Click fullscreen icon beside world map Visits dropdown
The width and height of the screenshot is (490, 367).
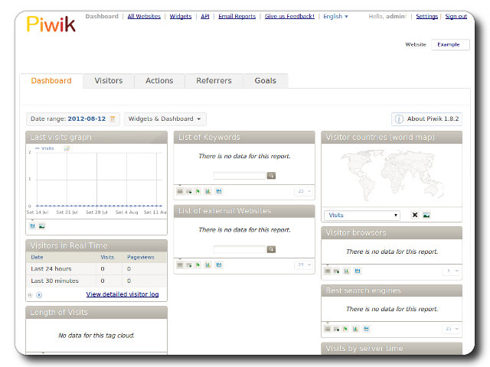click(x=415, y=216)
